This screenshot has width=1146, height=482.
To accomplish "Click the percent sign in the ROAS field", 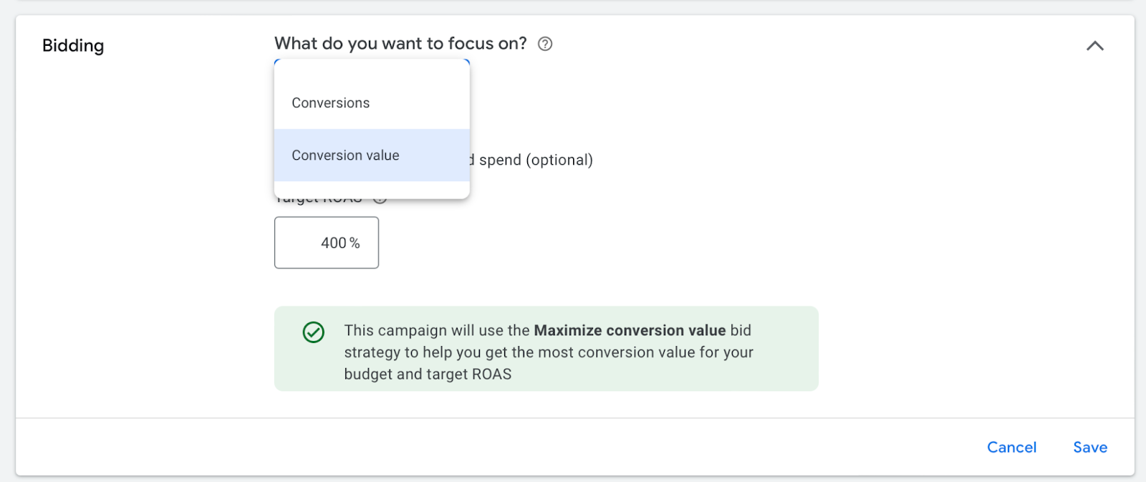I will [x=355, y=244].
